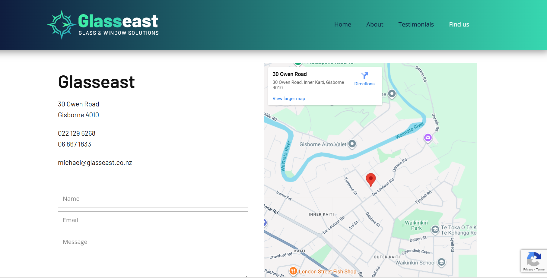The image size is (547, 278).
Task: Click the purple camera marker on map
Action: [x=428, y=138]
